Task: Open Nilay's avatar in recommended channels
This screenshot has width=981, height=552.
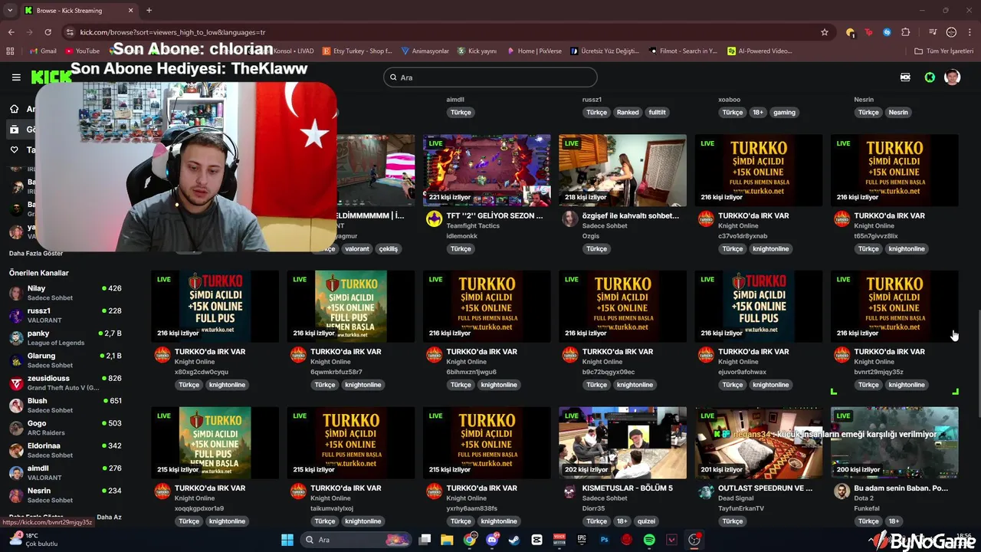Action: [x=15, y=293]
